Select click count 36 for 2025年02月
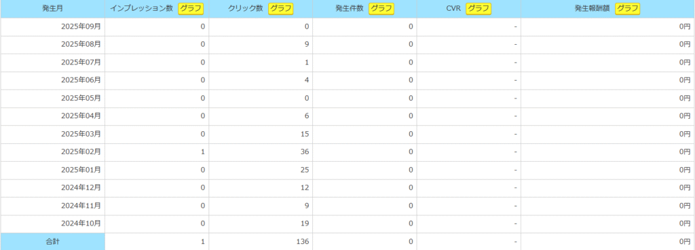Screen dimensions: 695x250 coord(305,152)
